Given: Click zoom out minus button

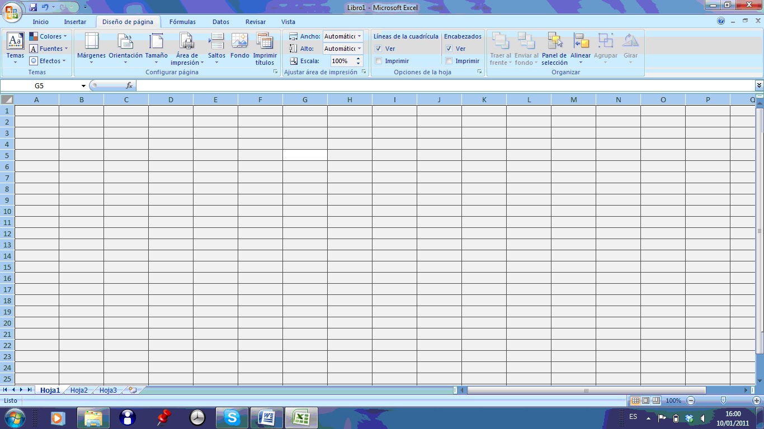Looking at the screenshot, I should point(691,401).
